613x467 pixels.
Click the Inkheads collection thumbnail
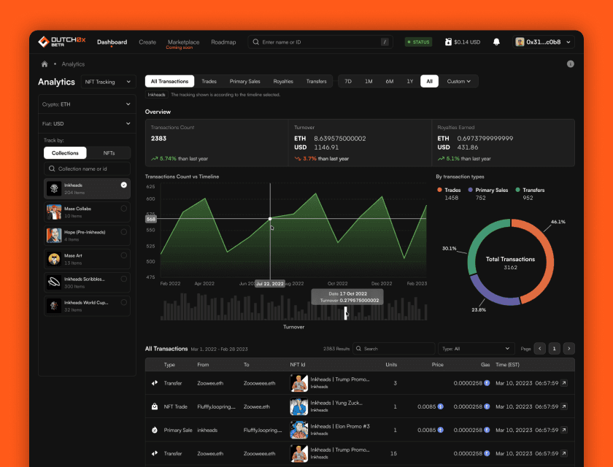click(x=54, y=188)
